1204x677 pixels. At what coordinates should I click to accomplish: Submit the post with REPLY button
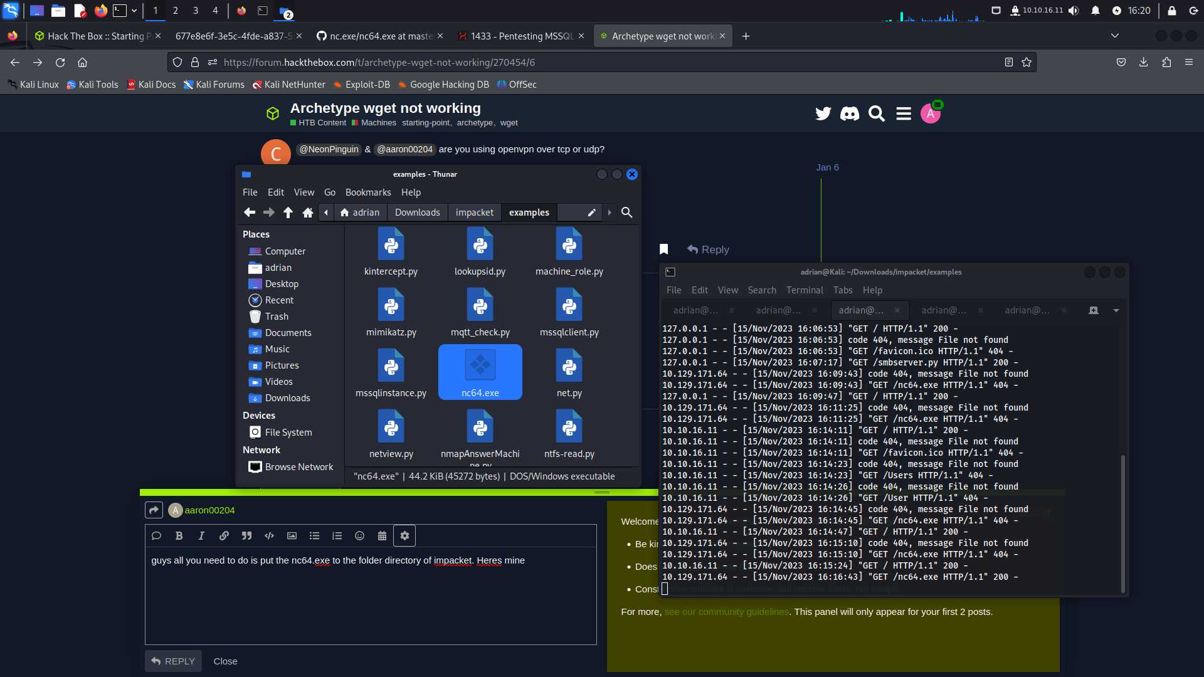point(173,661)
